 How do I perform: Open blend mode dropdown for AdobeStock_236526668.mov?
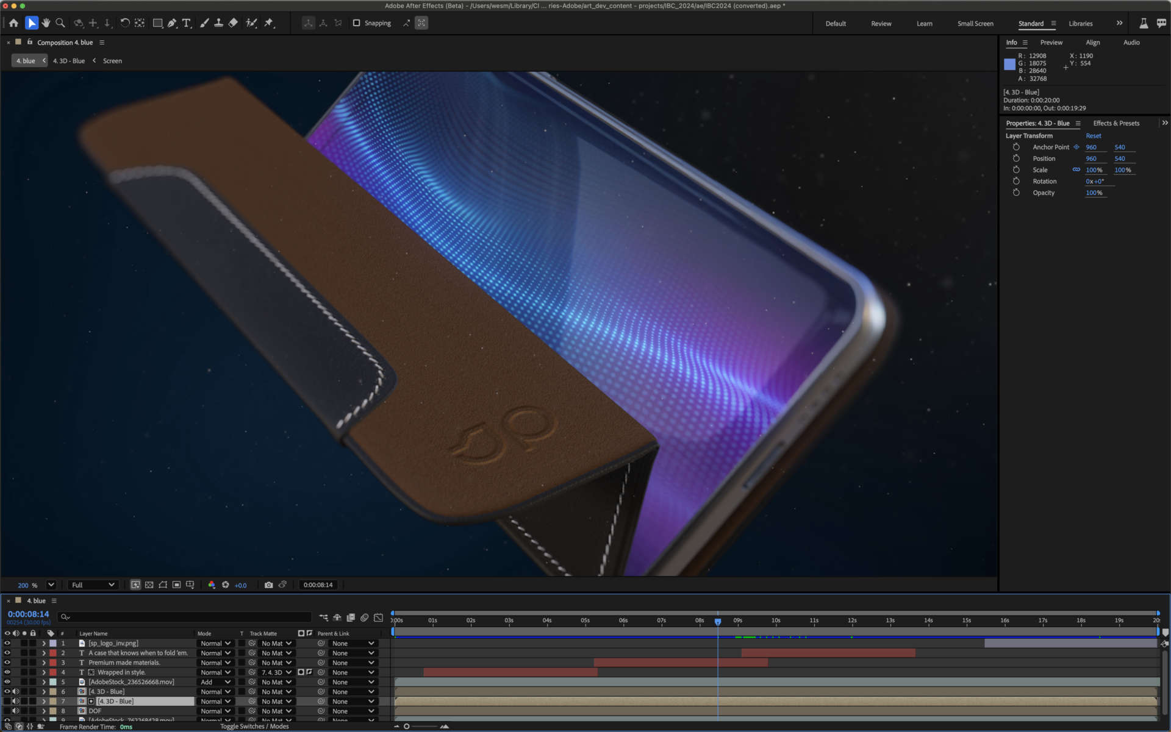215,682
